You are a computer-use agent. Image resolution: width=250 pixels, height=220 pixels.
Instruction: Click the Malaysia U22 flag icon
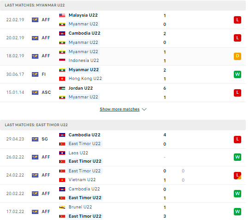coord(63,15)
